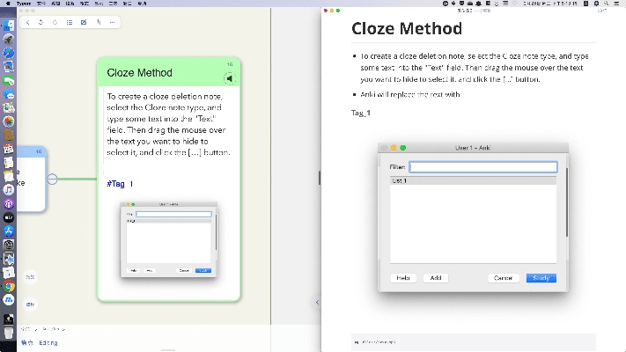Viewport: 626px width, 352px height.
Task: Select the Anki screenshot in the Typora document
Action: pyautogui.click(x=473, y=216)
